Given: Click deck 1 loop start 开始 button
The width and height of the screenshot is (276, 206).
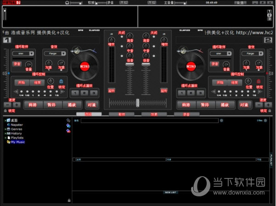Looking at the screenshot, I should tap(22, 83).
